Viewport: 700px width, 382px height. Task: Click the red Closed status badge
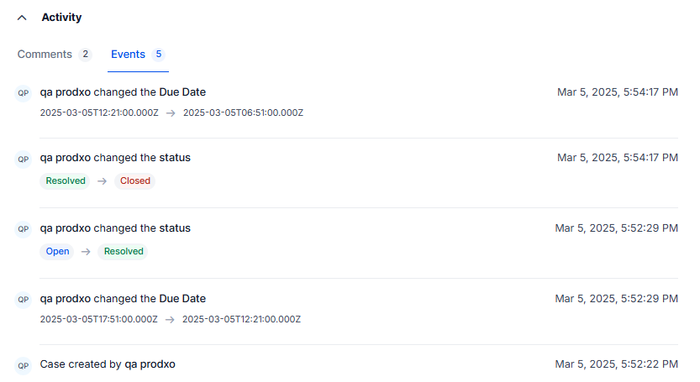(135, 181)
